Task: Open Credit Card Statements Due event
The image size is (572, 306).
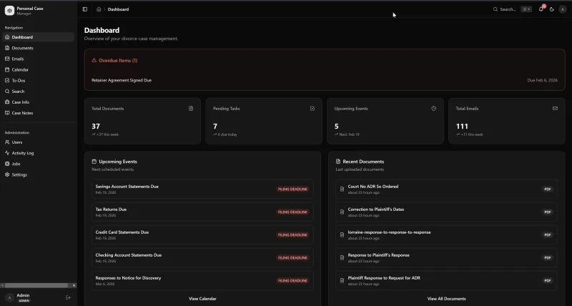Action: pyautogui.click(x=202, y=235)
